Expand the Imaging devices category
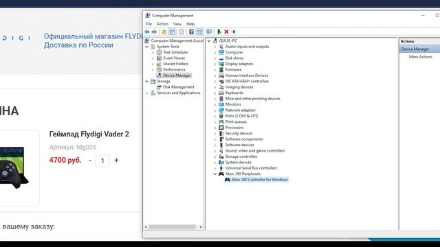This screenshot has height=247, width=440. [x=215, y=87]
